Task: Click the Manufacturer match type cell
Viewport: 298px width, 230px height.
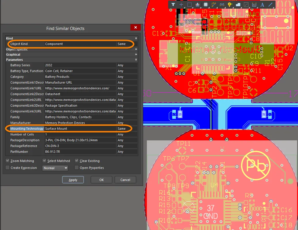Action: (x=127, y=123)
